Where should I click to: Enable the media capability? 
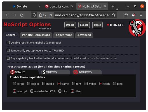click(44, 83)
